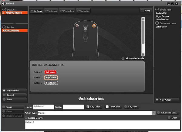Select Left button under Custom Actions

click(161, 27)
